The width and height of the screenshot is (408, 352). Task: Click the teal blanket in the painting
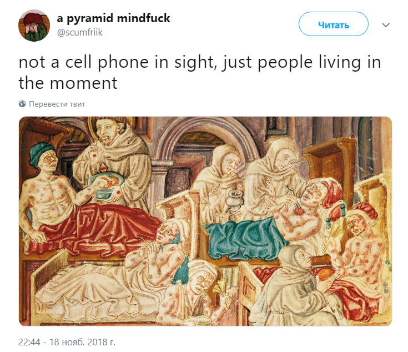click(245, 238)
